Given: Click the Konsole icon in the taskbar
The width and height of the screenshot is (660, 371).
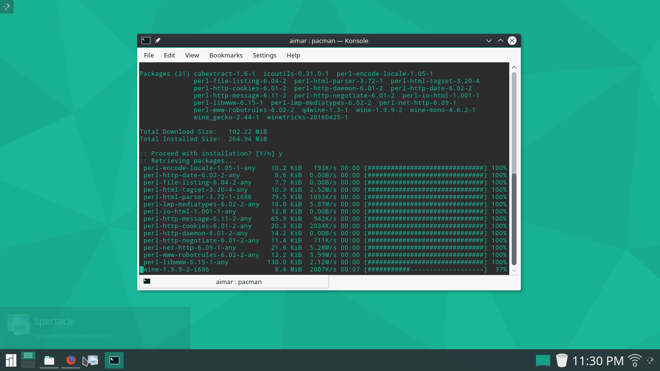Looking at the screenshot, I should (x=114, y=360).
